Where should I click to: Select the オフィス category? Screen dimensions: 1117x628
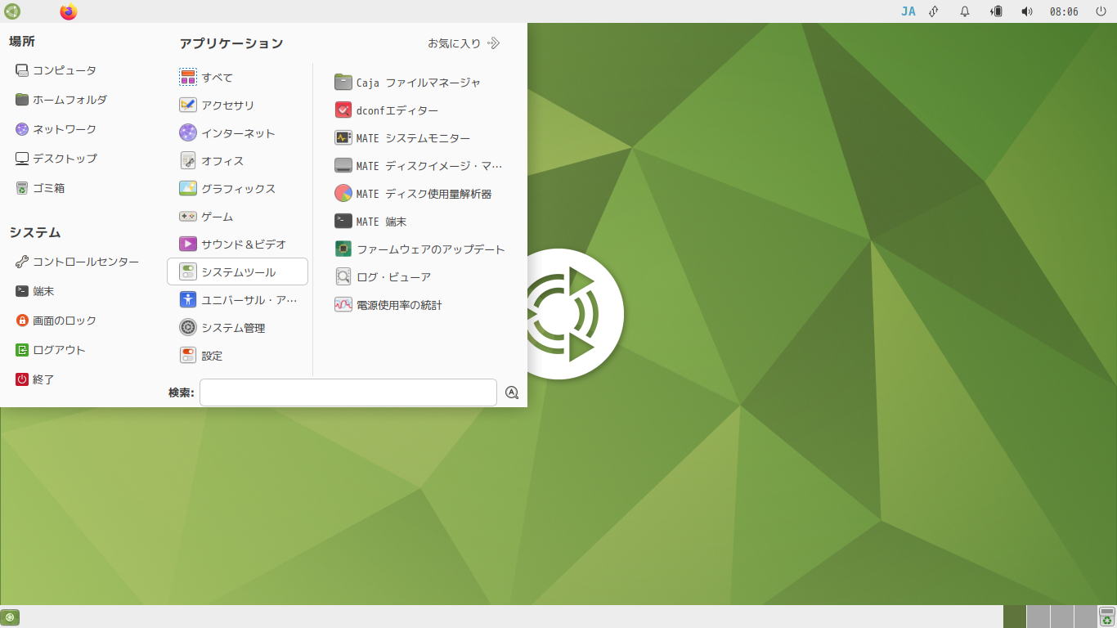click(x=237, y=161)
